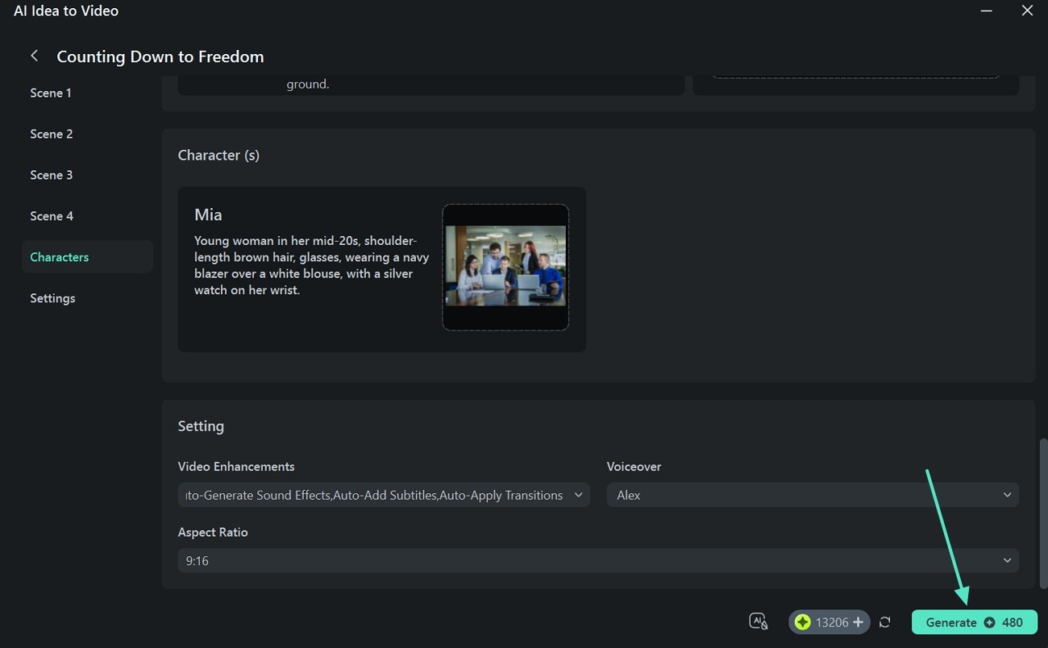Click the back arrow next to project title
Image resolution: width=1048 pixels, height=648 pixels.
[34, 56]
